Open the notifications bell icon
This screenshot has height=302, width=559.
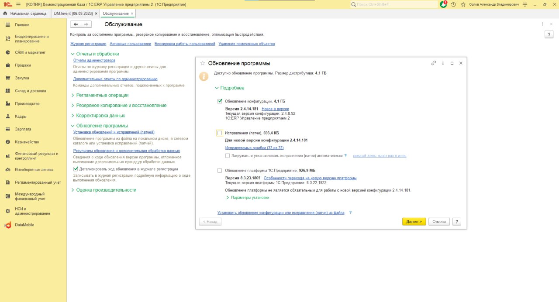point(443,4)
